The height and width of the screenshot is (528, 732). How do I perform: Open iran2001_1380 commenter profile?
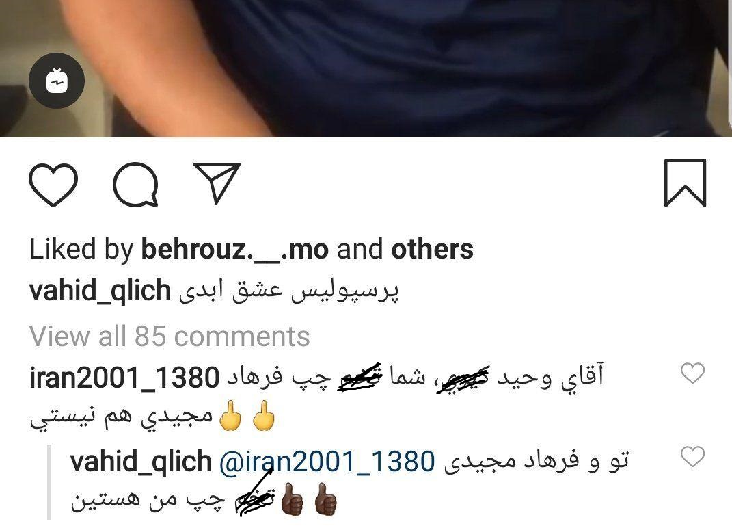(x=124, y=378)
